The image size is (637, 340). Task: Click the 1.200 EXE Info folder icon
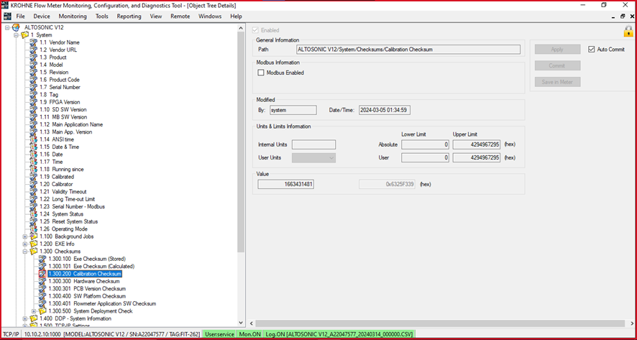coord(33,244)
